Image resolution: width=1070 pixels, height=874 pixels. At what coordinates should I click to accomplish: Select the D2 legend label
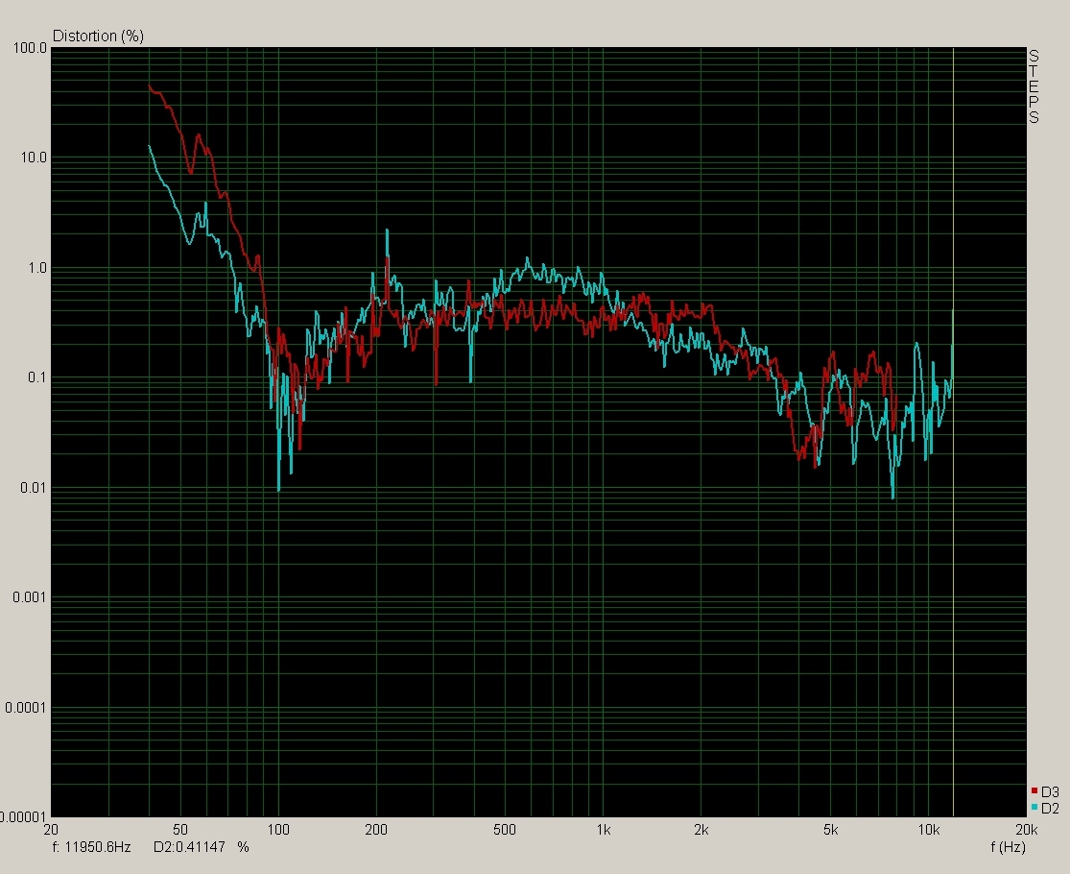pyautogui.click(x=1049, y=808)
